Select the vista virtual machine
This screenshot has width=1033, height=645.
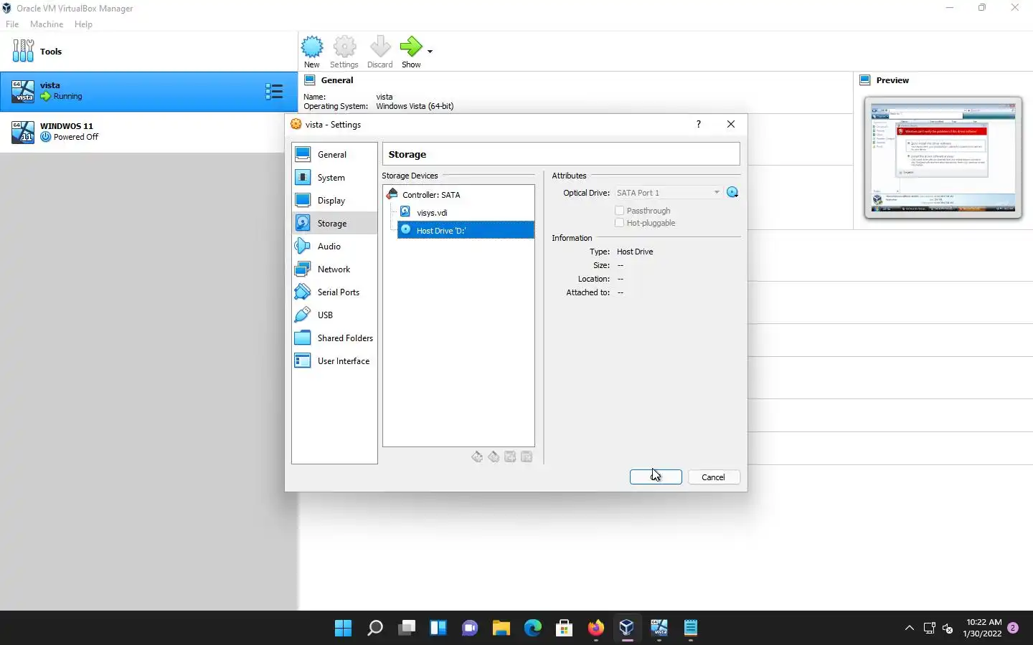pyautogui.click(x=148, y=91)
